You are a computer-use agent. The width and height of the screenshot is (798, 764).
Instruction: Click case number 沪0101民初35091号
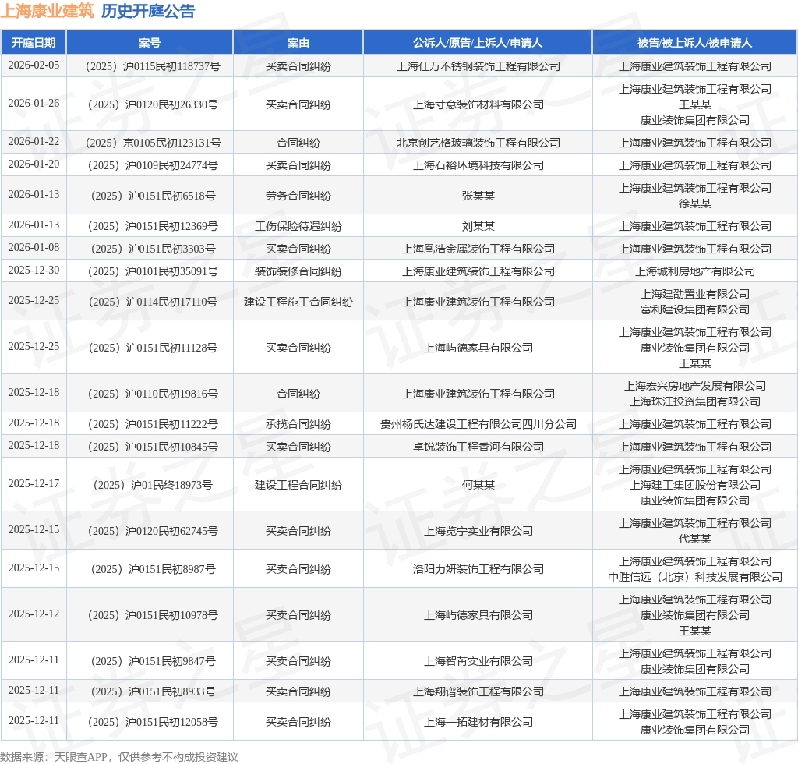[x=153, y=271]
